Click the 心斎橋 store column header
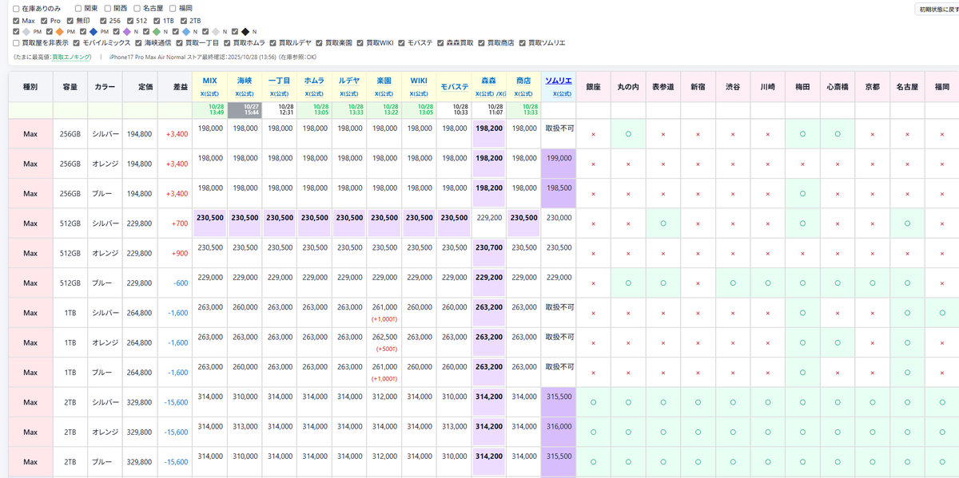 point(838,86)
